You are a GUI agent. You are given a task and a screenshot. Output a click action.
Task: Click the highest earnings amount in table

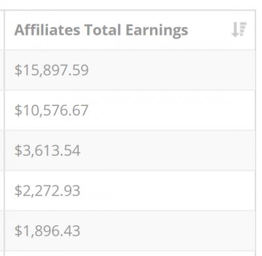click(52, 70)
